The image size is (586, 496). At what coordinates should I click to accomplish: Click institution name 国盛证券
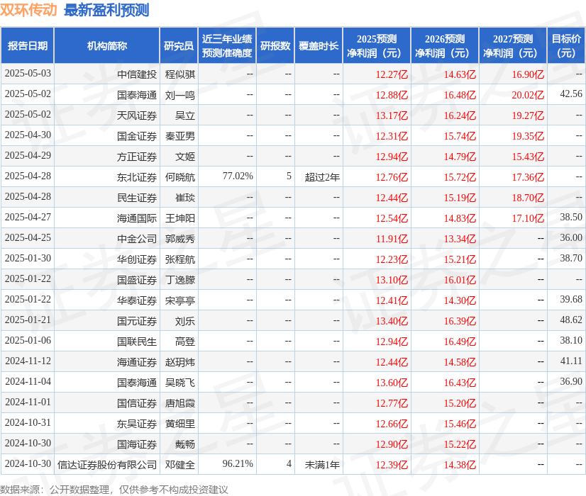137,280
